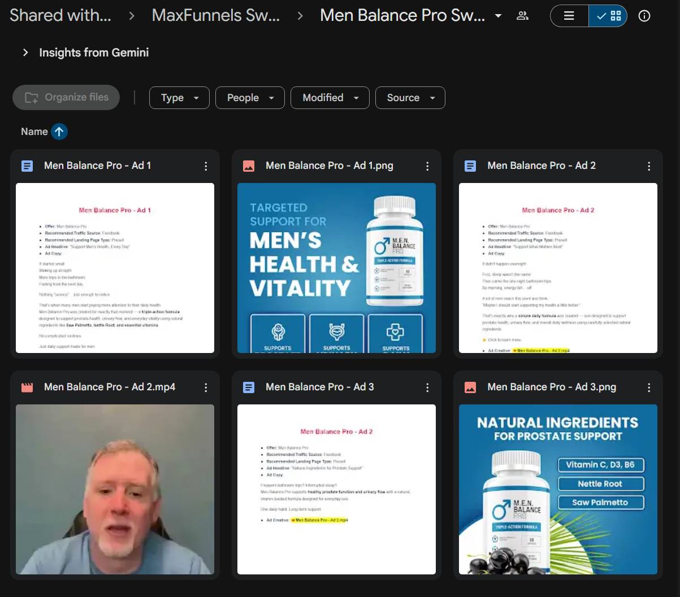The image size is (680, 597).
Task: Open the view details info icon
Action: (644, 16)
